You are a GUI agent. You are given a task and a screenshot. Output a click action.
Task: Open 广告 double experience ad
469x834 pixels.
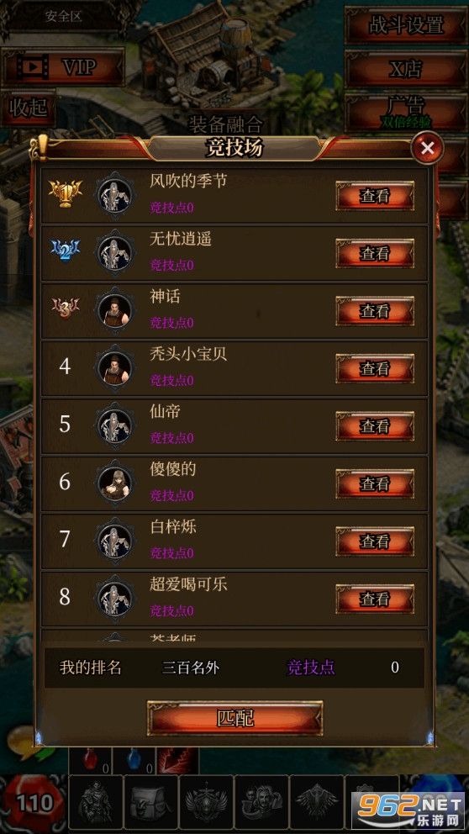click(406, 112)
